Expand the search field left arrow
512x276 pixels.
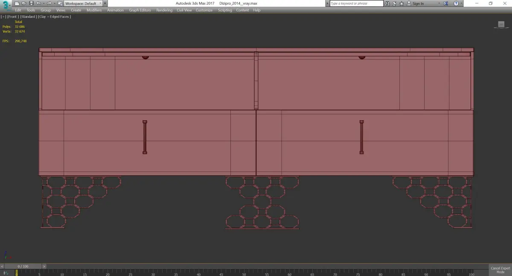coord(328,3)
